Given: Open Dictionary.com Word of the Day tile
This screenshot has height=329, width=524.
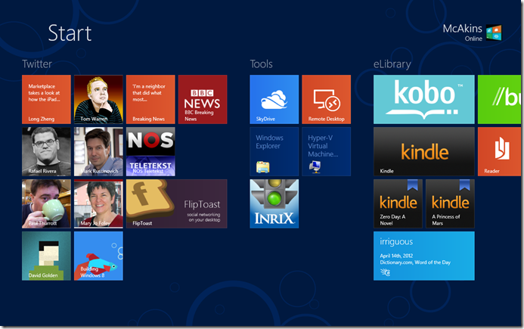Looking at the screenshot, I should pos(423,256).
